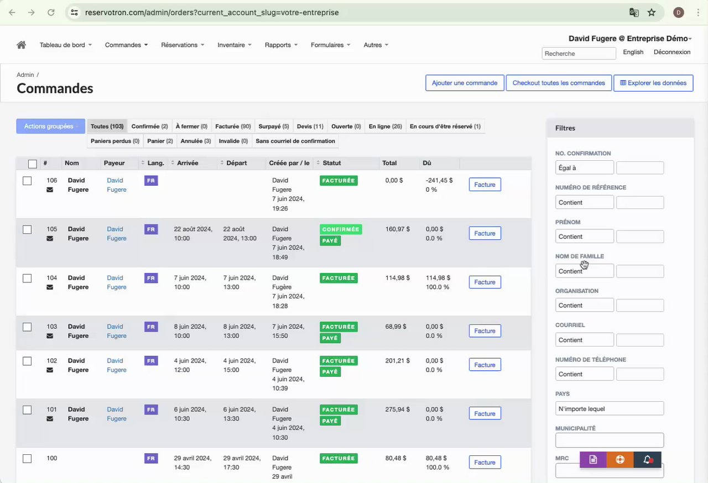Click the envelope icon under order 106
Viewport: 708px width, 483px height.
[50, 190]
